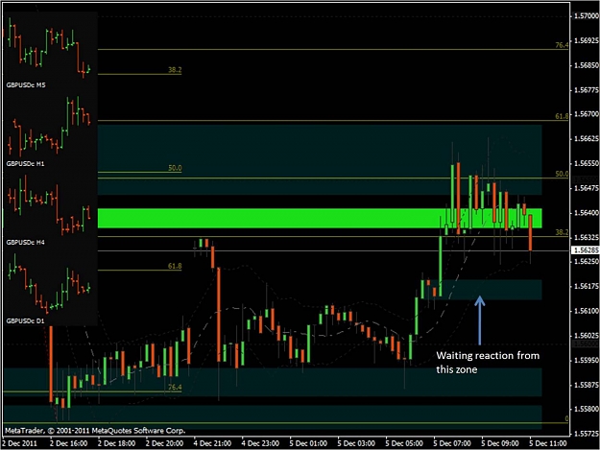600x450 pixels.
Task: Click the 2 Dec 2011 time label
Action: pos(20,443)
